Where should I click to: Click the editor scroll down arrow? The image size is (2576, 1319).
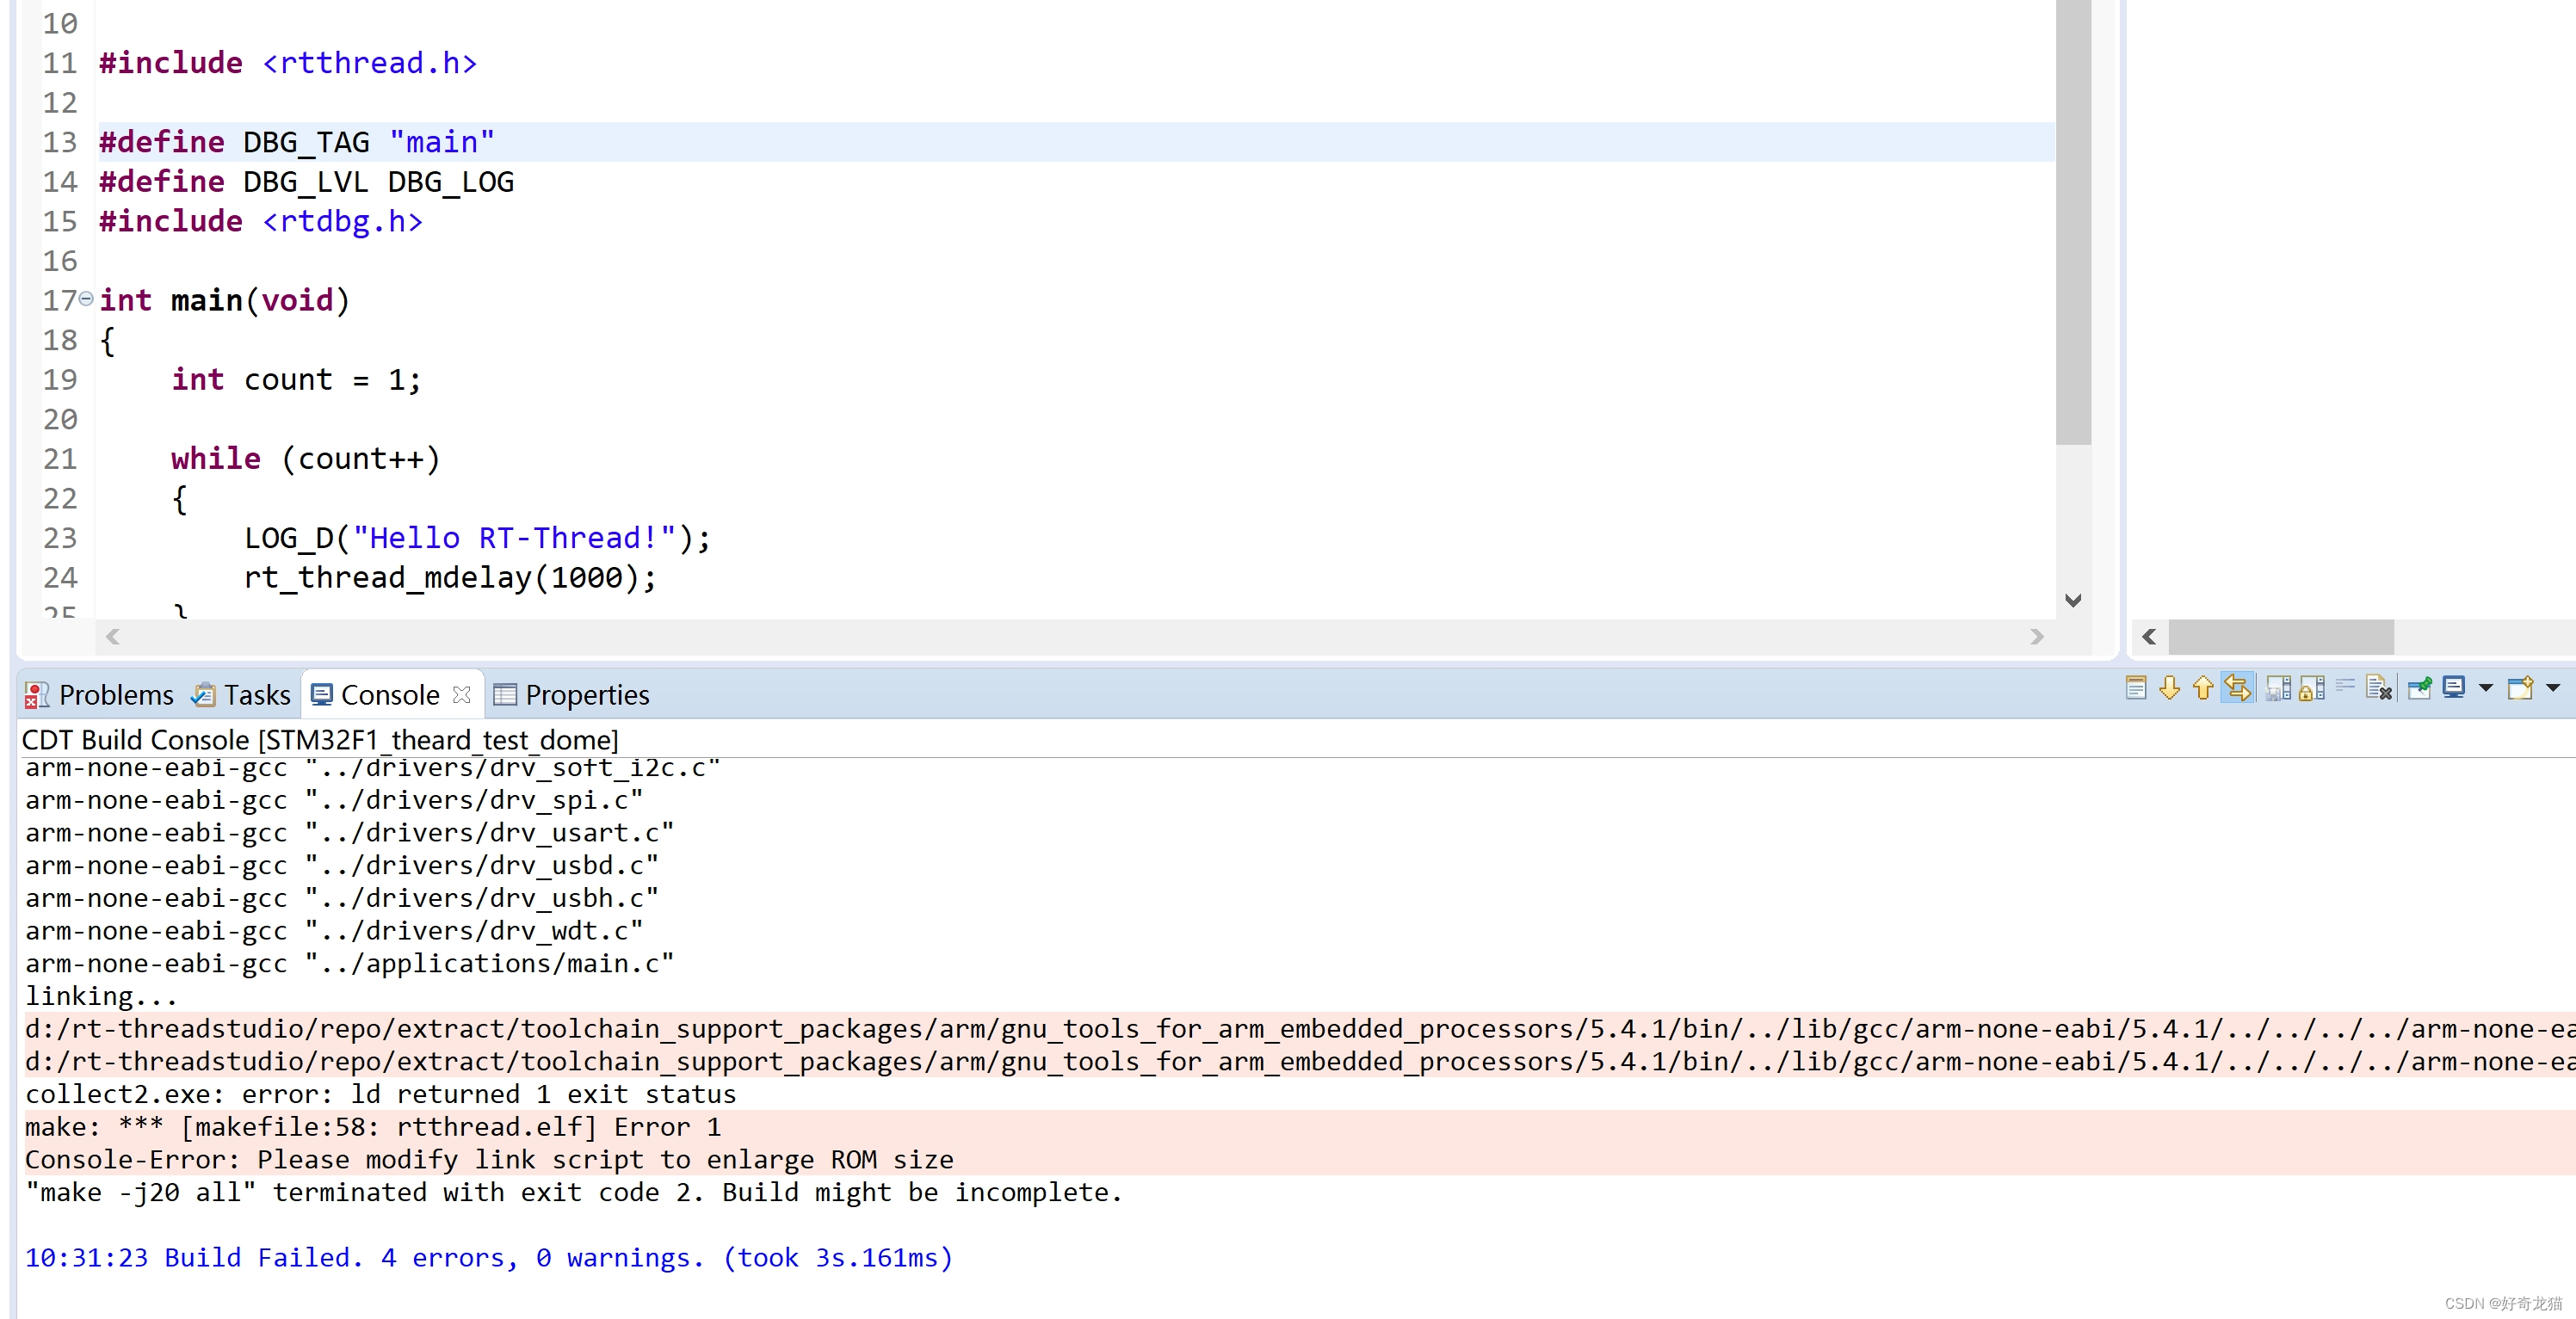click(x=2073, y=600)
